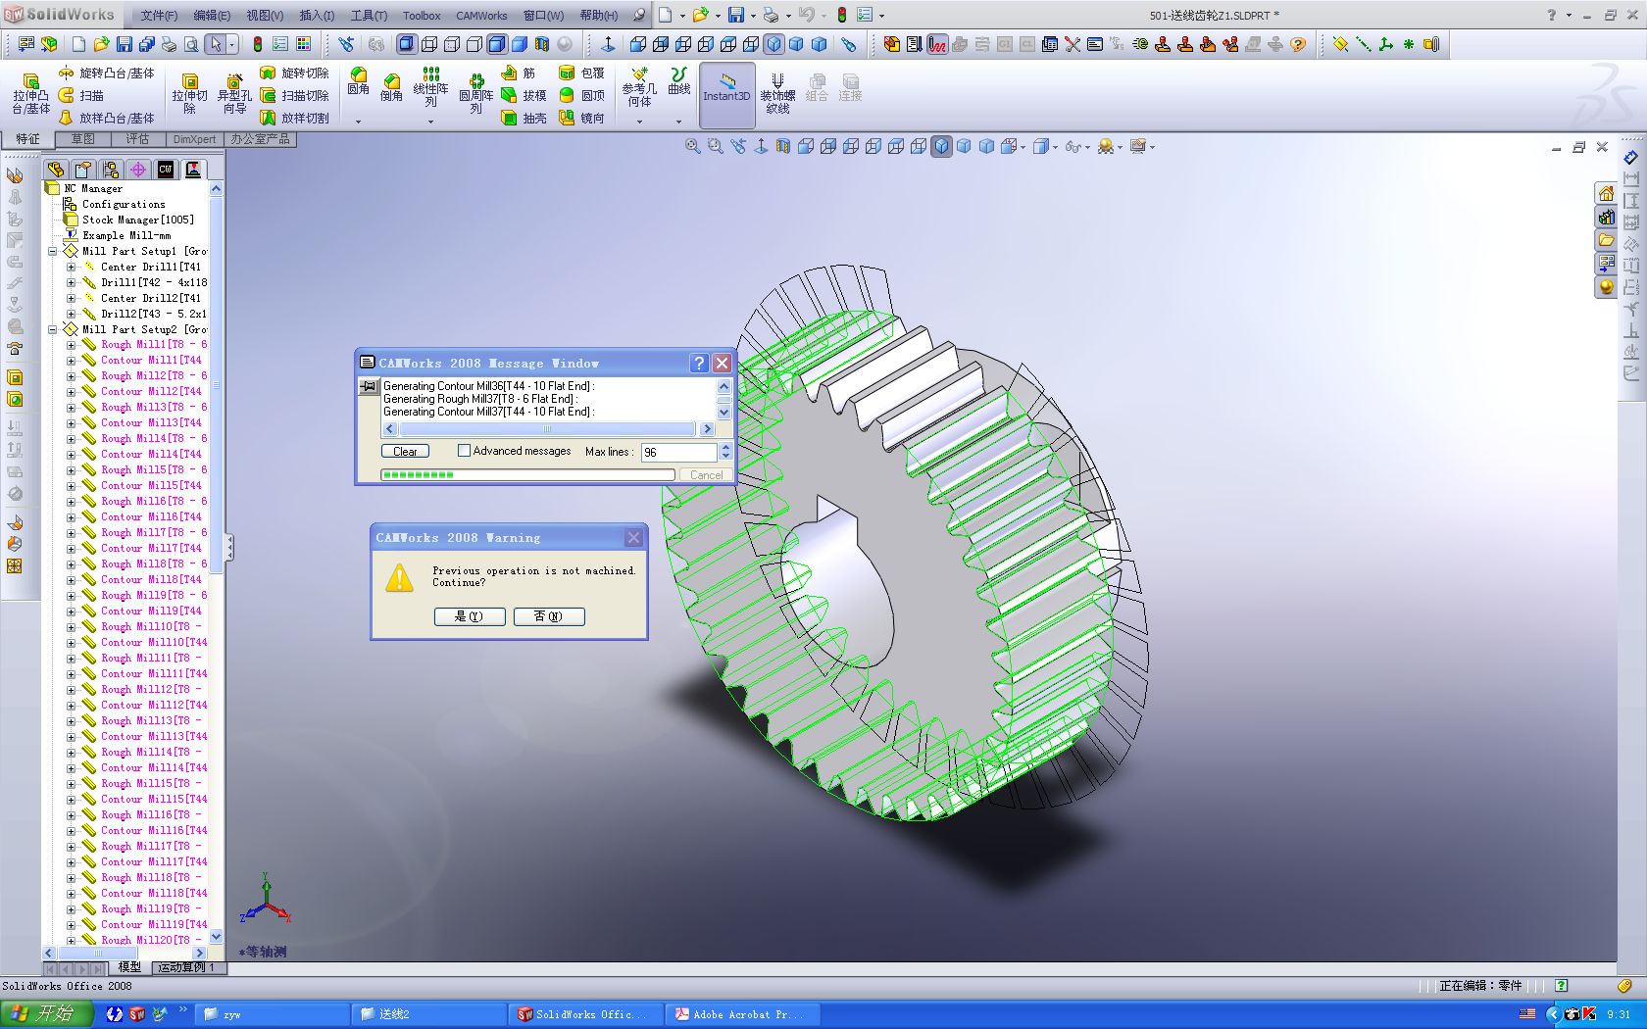Open the Design Library task pane icon
The image size is (1647, 1029).
point(1606,217)
